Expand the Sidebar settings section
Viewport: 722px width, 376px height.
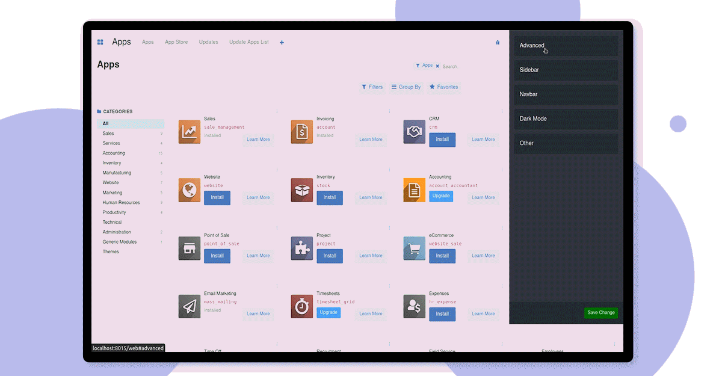pos(566,70)
